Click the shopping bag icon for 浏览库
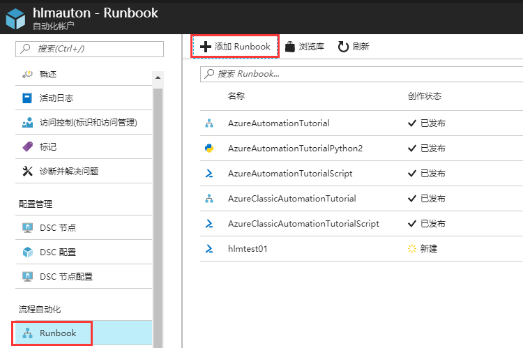This screenshot has width=523, height=348. (x=290, y=47)
